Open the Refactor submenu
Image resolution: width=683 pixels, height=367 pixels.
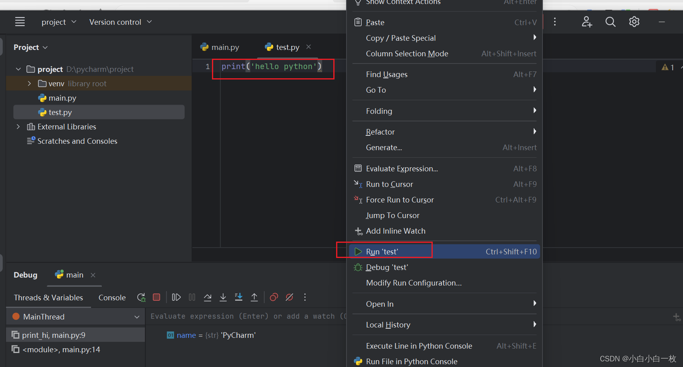(445, 132)
